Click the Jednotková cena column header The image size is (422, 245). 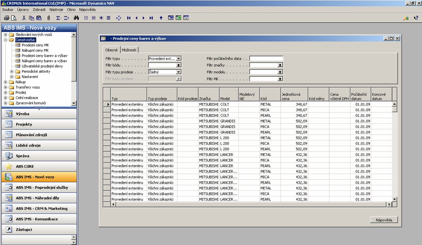294,94
